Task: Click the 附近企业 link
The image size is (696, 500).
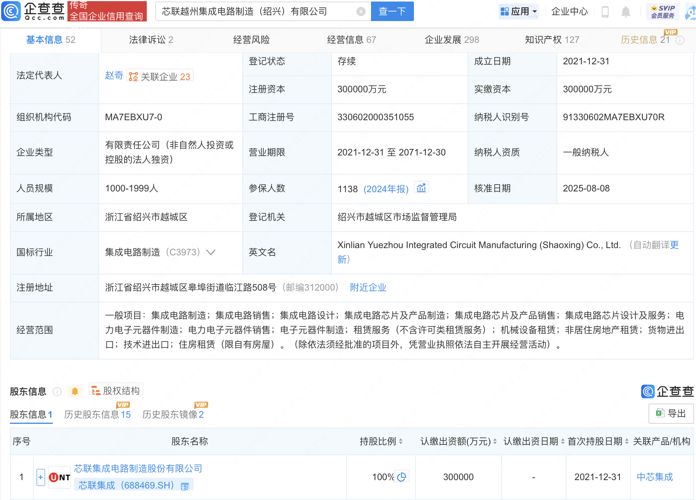Action: click(x=368, y=288)
